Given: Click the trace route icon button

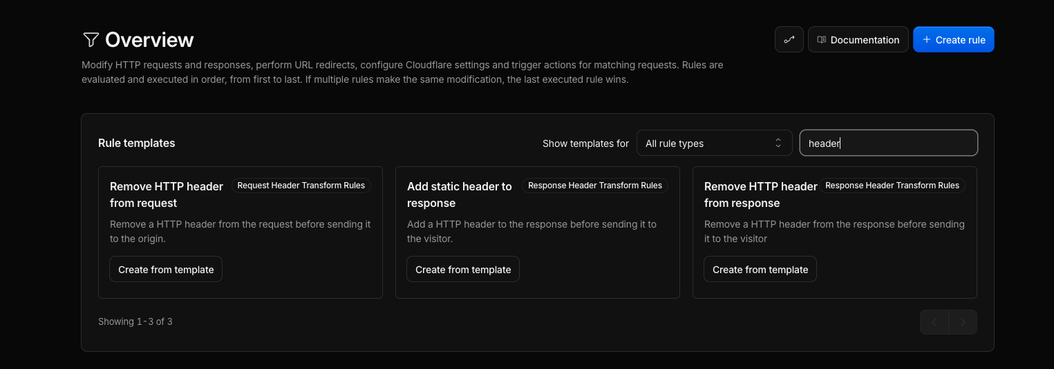Looking at the screenshot, I should pos(789,39).
